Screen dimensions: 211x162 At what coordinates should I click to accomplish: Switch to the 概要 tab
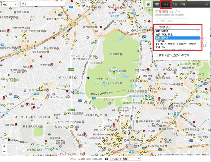(x=157, y=4)
